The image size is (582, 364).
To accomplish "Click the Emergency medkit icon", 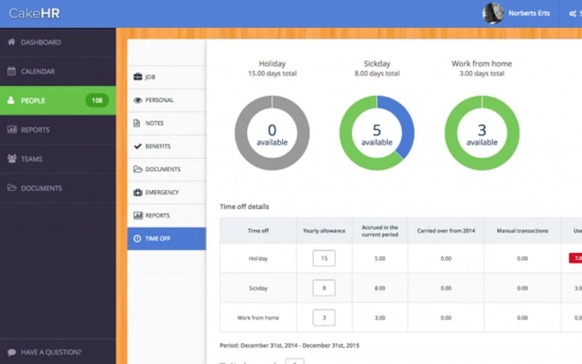I will pyautogui.click(x=138, y=192).
